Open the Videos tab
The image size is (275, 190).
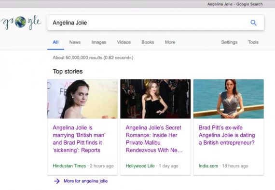coord(124,42)
